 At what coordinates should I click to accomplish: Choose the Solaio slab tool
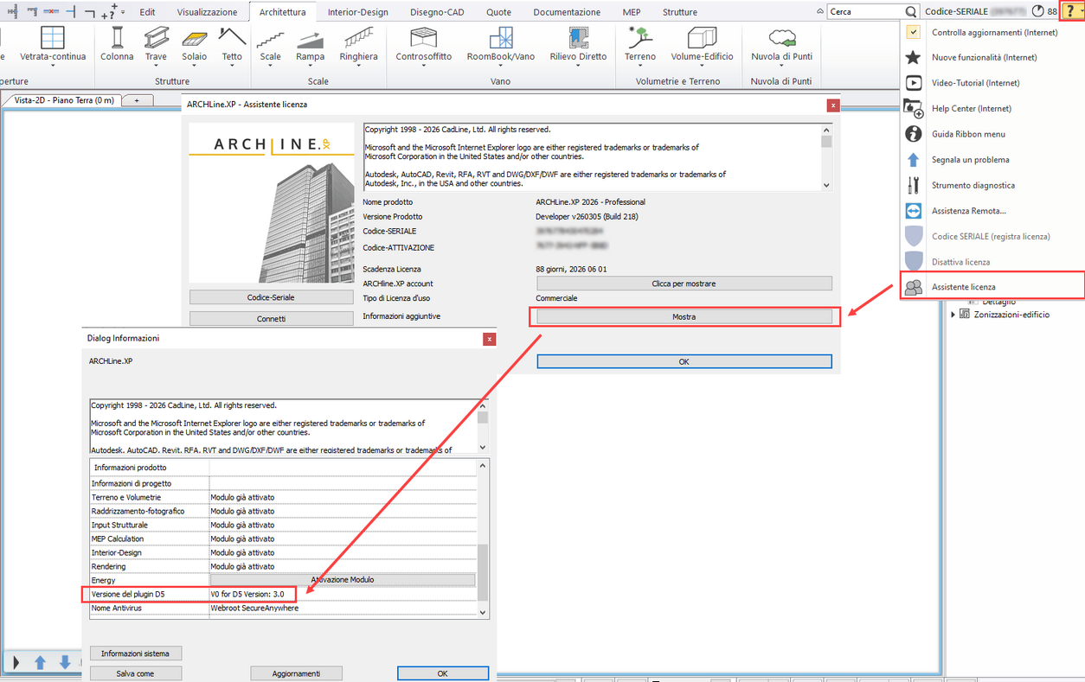[x=194, y=43]
